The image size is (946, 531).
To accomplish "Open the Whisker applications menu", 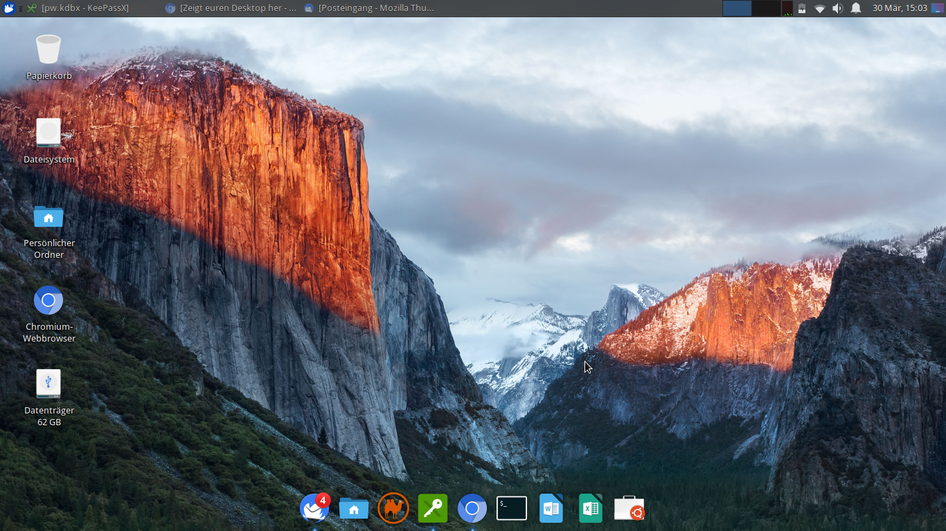I will coord(9,8).
